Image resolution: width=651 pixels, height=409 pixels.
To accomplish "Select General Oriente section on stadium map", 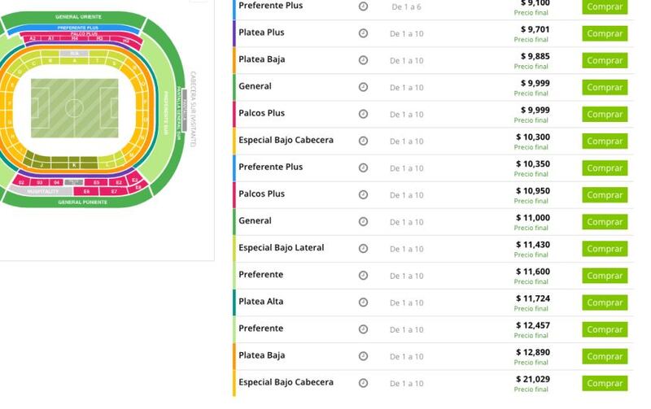I will pos(78,17).
